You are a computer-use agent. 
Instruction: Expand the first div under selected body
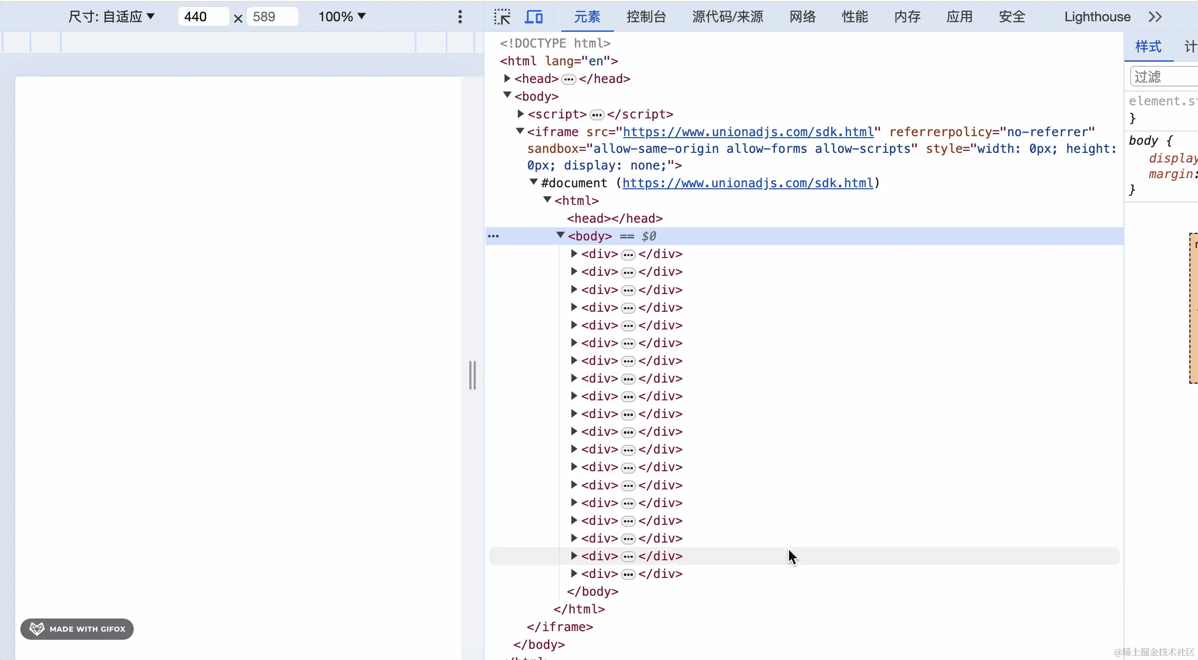tap(574, 254)
